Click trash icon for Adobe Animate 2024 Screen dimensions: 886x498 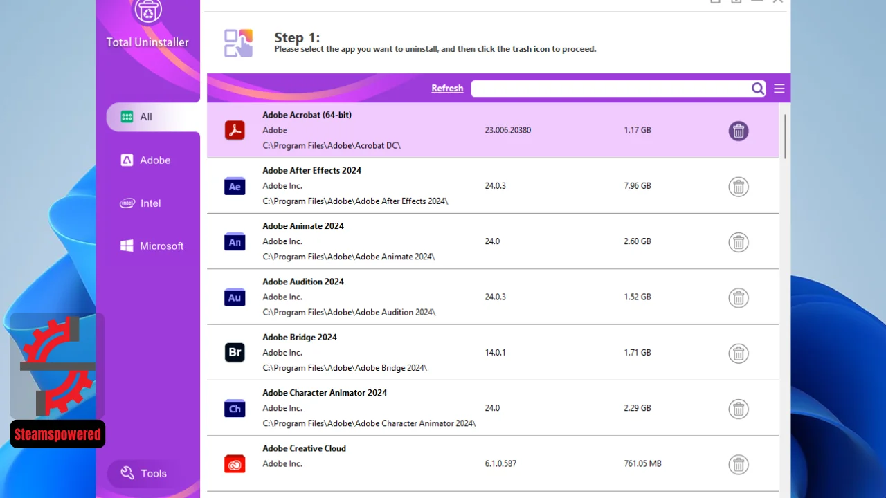point(739,242)
